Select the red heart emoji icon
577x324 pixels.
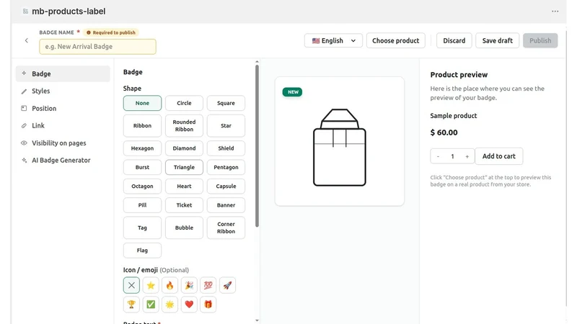pos(189,305)
